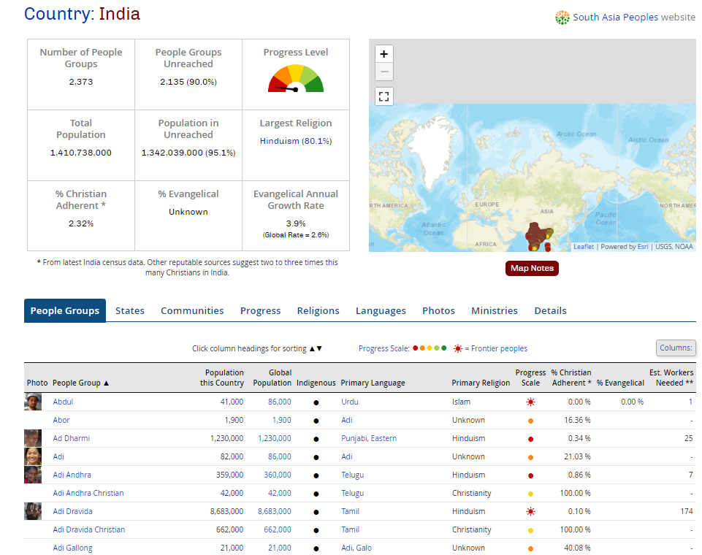
Task: Click the Abdul photo thumbnail
Action: [33, 402]
